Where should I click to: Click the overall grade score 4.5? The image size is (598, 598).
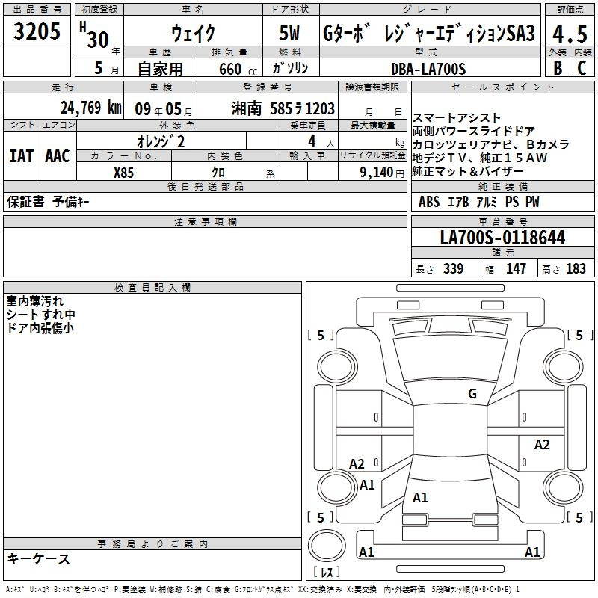tap(569, 34)
